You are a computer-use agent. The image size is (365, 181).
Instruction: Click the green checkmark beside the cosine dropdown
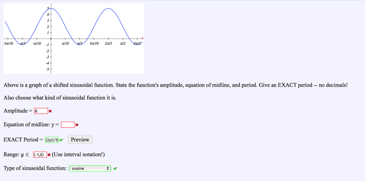pyautogui.click(x=115, y=169)
